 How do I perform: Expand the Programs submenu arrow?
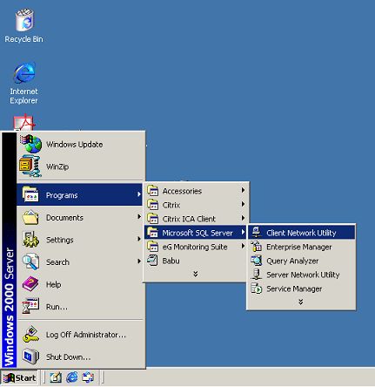[x=139, y=194]
